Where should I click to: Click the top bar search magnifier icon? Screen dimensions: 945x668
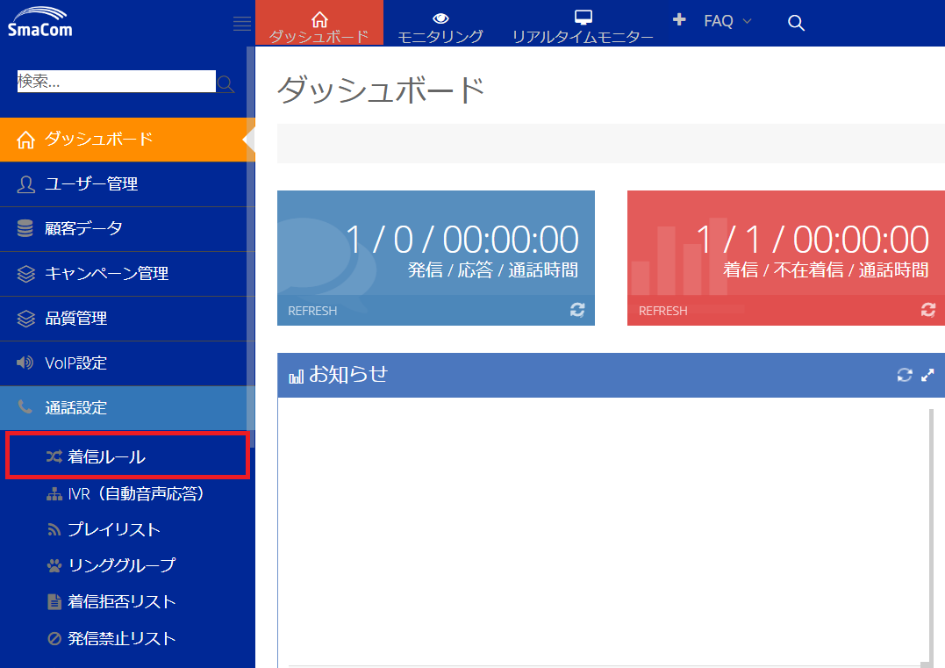click(x=796, y=23)
